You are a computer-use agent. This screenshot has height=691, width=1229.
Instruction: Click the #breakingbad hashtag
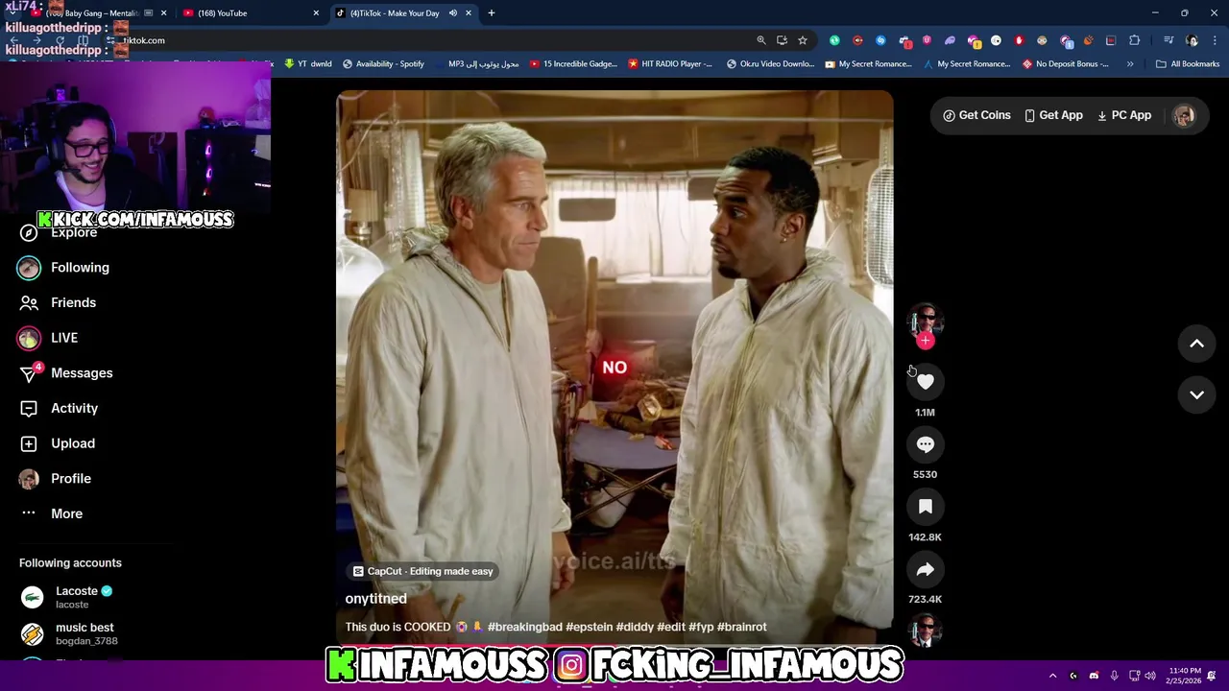(x=524, y=627)
